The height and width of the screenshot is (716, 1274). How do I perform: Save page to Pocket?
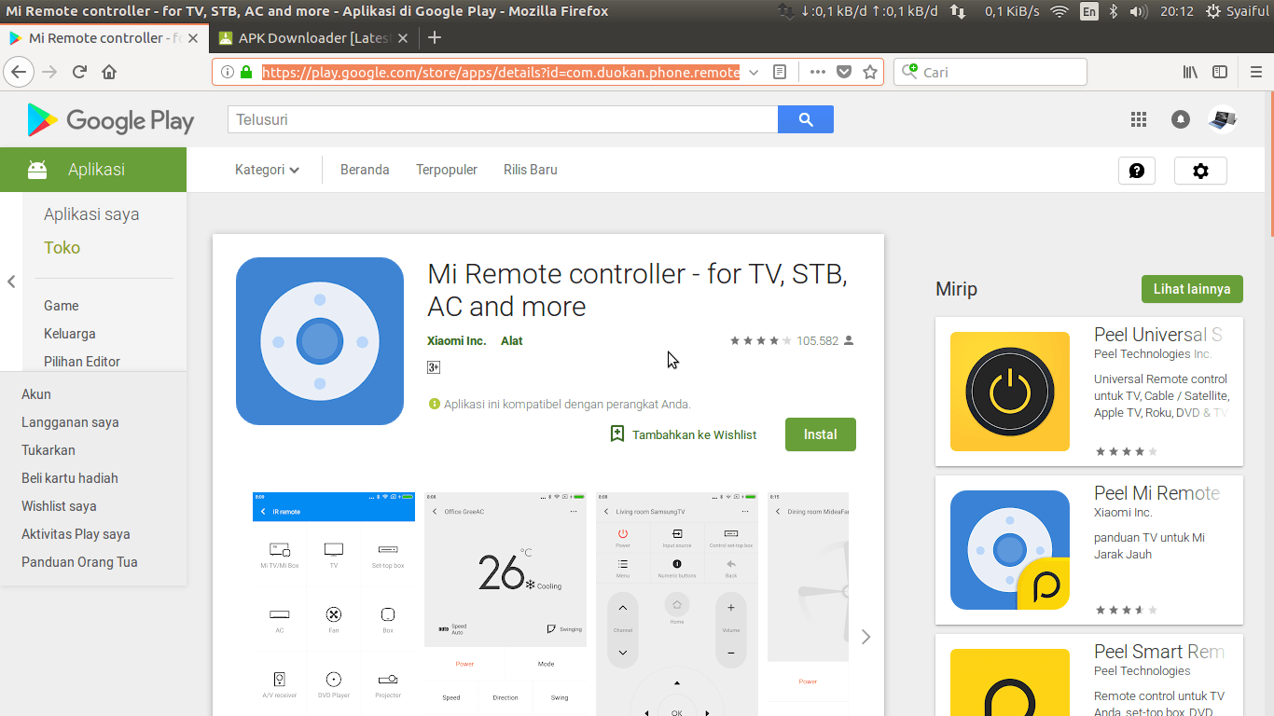(844, 72)
